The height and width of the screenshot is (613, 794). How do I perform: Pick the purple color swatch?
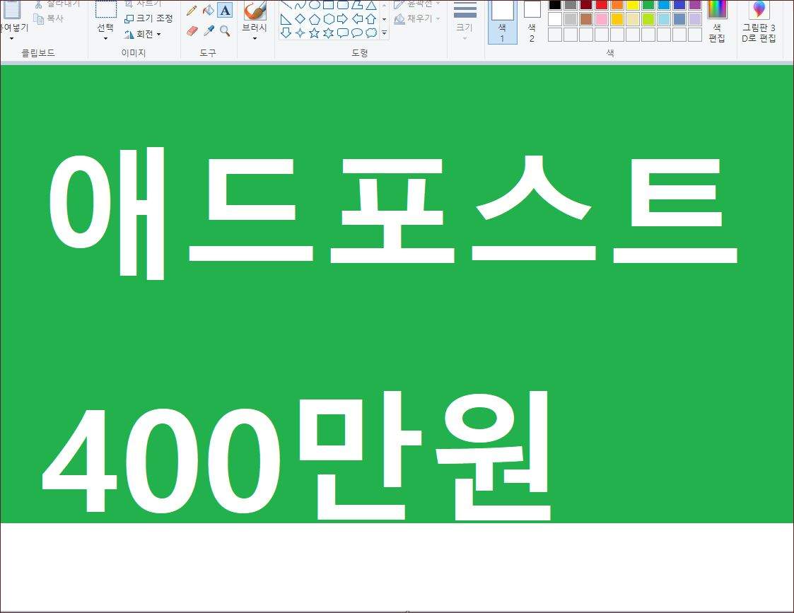[x=695, y=4]
